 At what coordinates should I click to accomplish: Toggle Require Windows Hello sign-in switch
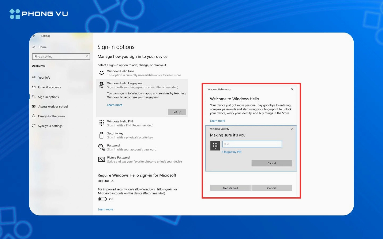102,199
